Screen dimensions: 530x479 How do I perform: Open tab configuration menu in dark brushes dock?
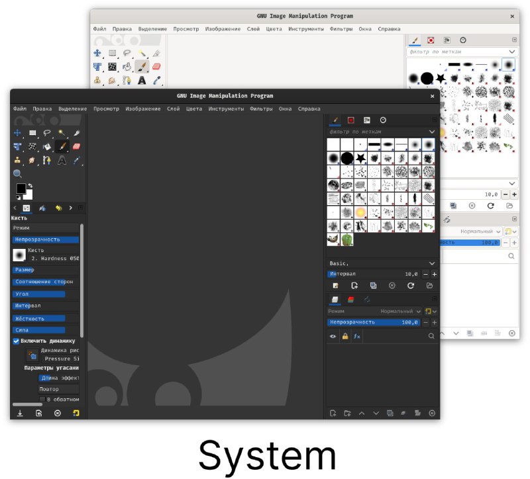(x=435, y=120)
